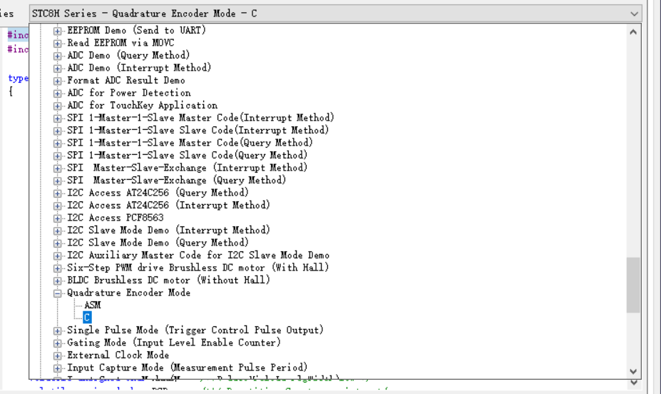The width and height of the screenshot is (661, 394).
Task: Click the tree list scrollbar thumb
Action: click(633, 286)
